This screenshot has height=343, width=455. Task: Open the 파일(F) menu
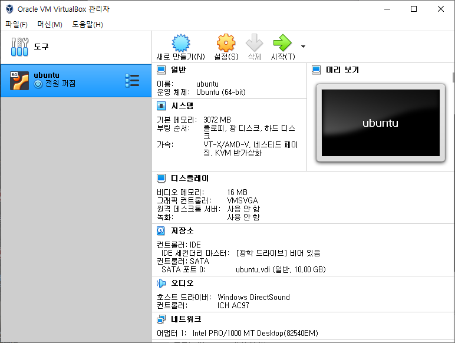pos(17,24)
